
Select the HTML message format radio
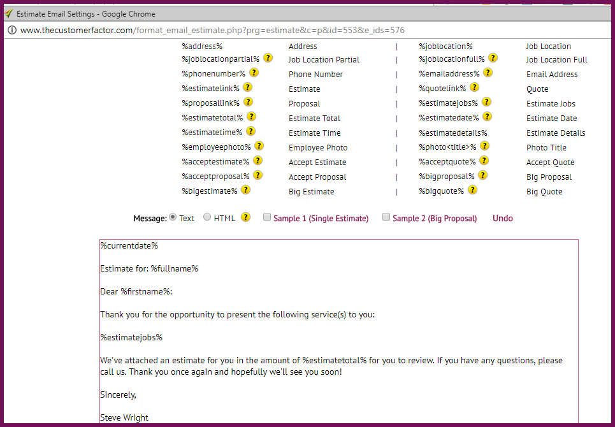coord(207,217)
